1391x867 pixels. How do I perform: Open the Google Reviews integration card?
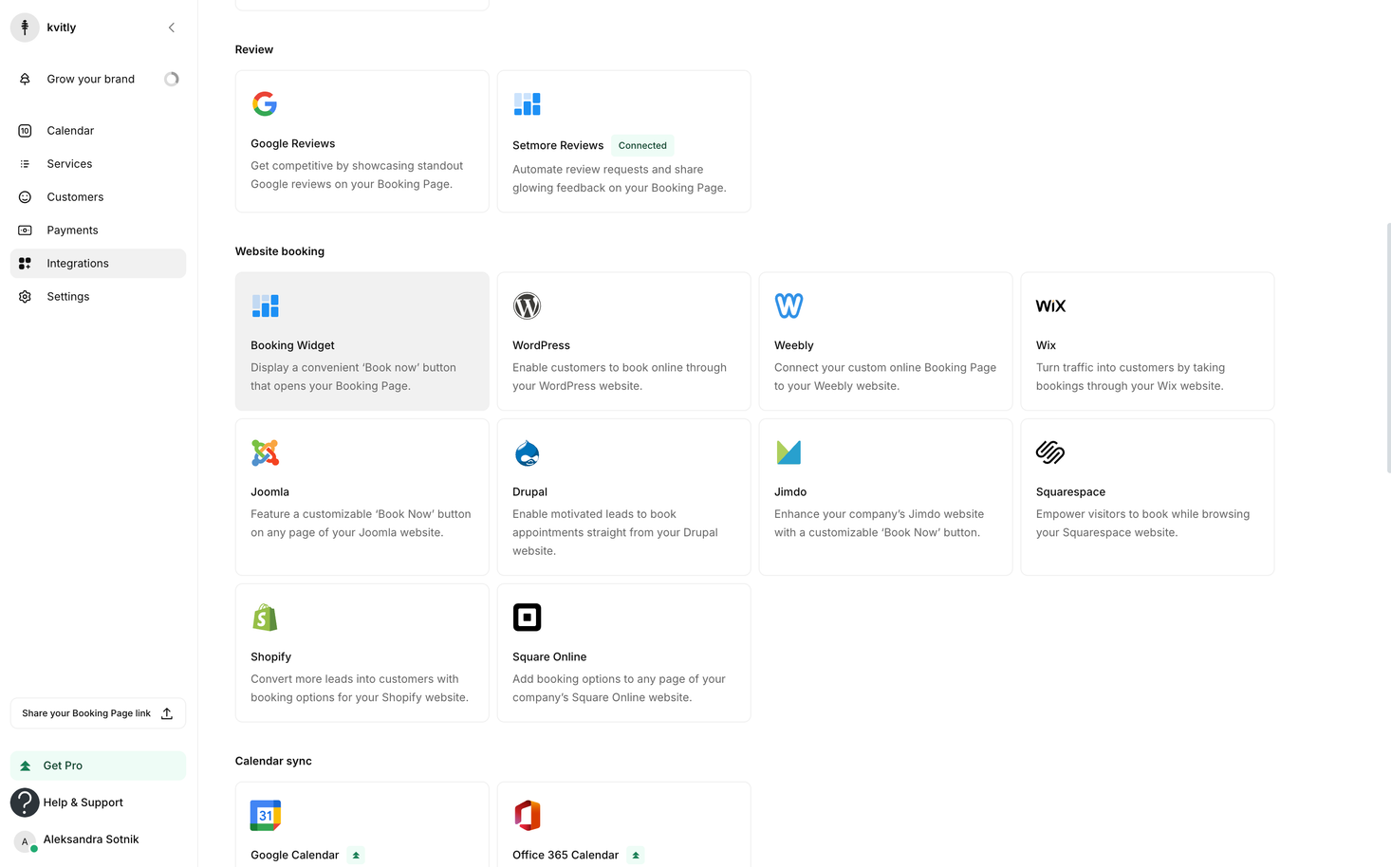362,141
